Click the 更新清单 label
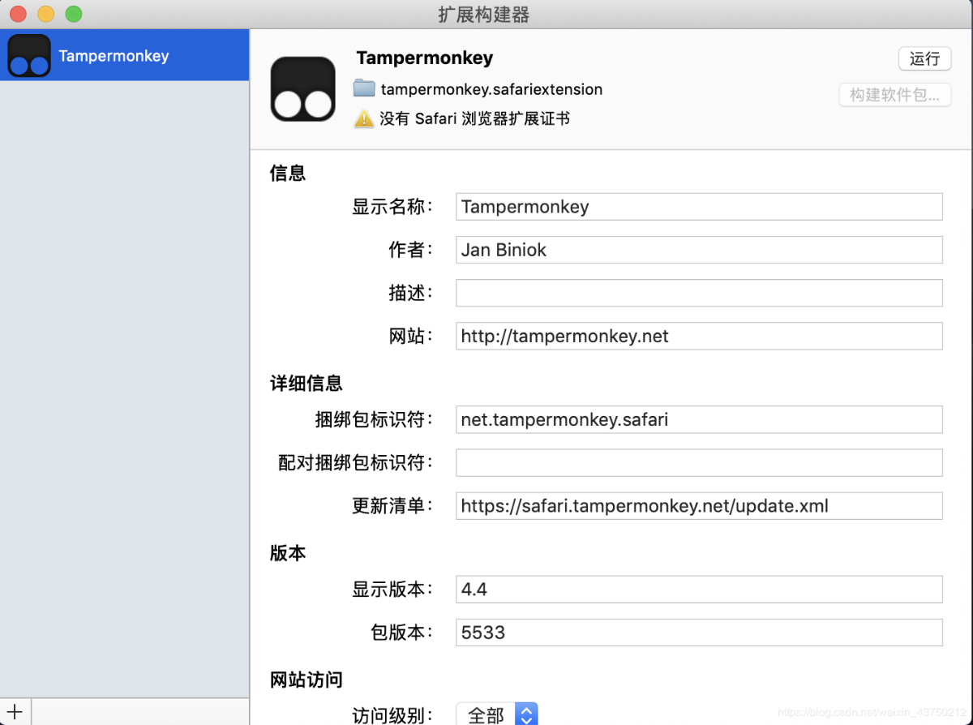973x725 pixels. coord(392,506)
